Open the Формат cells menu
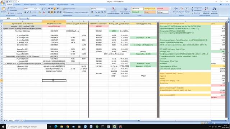230x129 pixels. point(187,10)
